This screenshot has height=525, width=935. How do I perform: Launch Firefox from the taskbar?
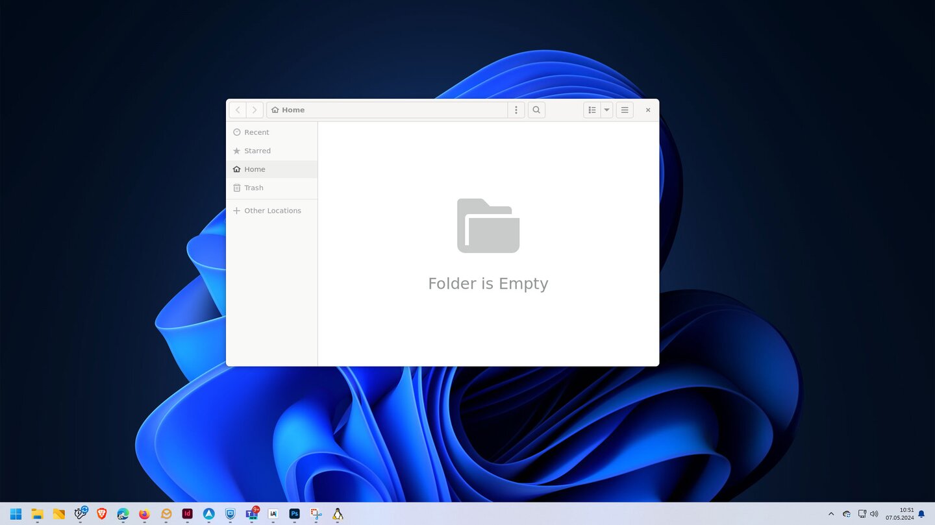[x=144, y=514]
